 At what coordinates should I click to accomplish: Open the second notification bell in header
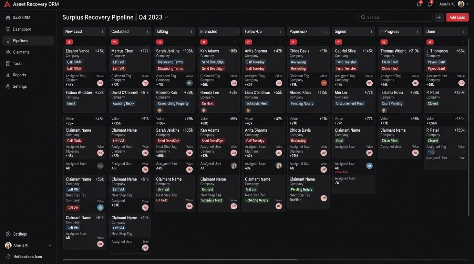[430, 4]
